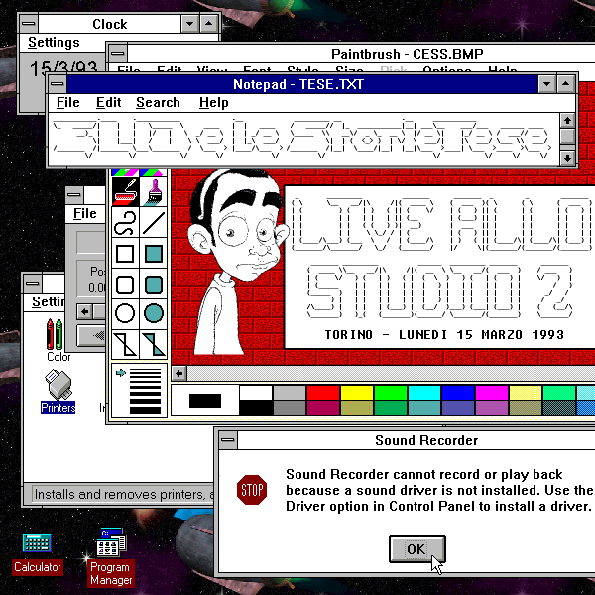Click the Program Manager desktop icon
595x595 pixels.
[x=111, y=557]
